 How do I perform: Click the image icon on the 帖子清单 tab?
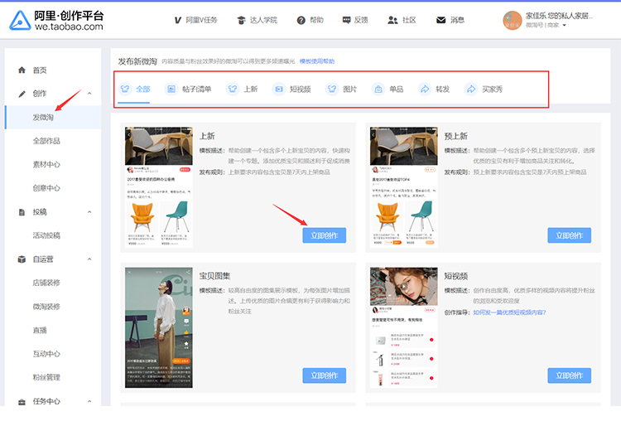tap(171, 89)
